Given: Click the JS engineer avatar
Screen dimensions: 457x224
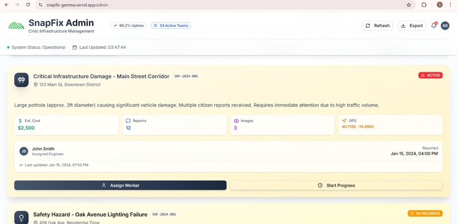Looking at the screenshot, I should click(24, 151).
